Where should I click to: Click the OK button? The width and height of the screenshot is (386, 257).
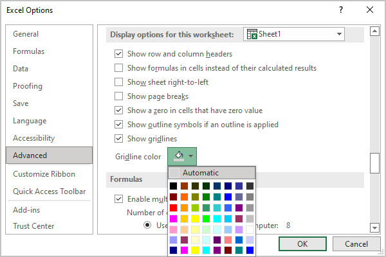pos(302,244)
